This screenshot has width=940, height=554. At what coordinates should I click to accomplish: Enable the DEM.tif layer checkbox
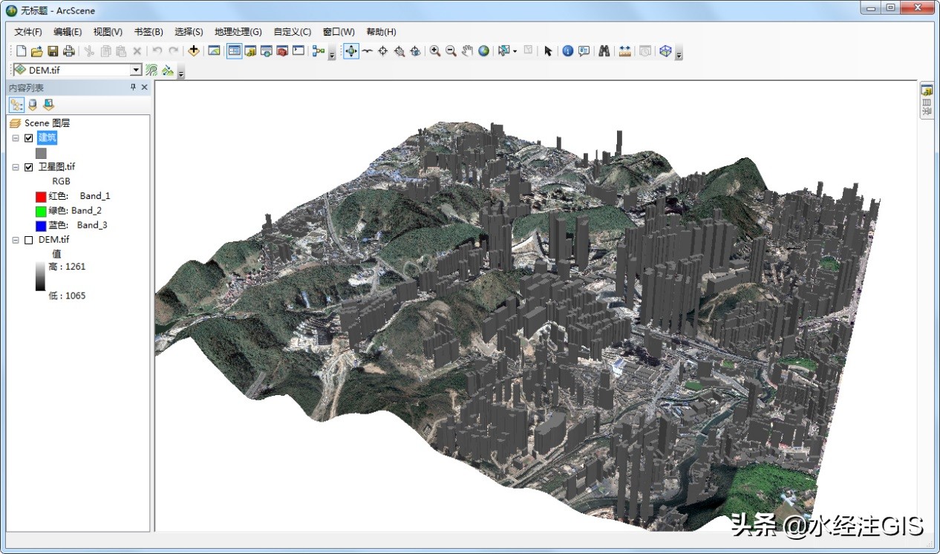point(29,240)
